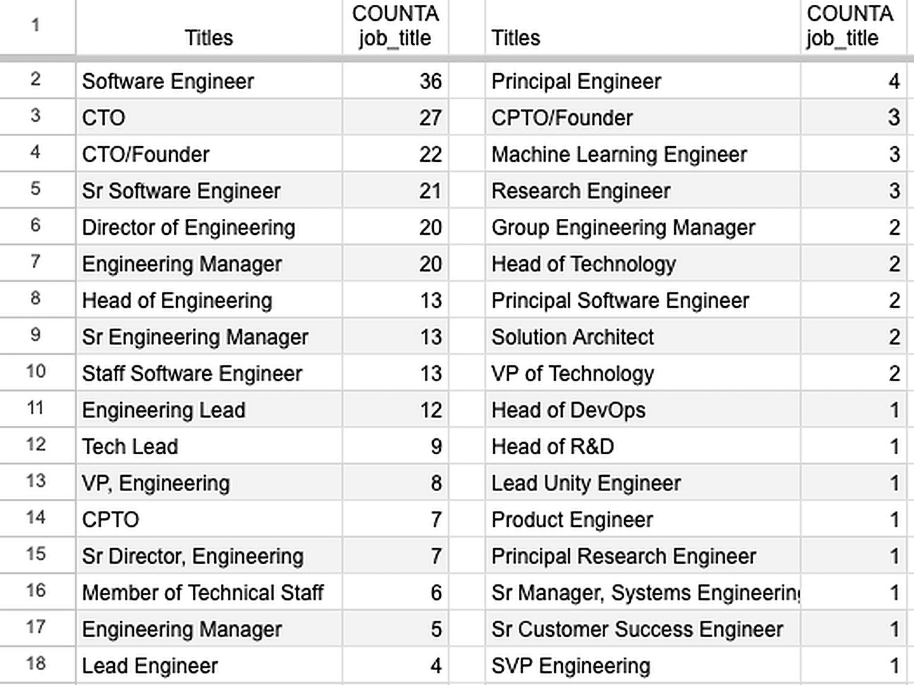Click row header number 18

point(36,663)
